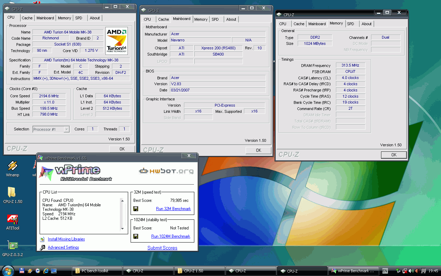Click the Run 1024M Benchmark link

click(171, 236)
